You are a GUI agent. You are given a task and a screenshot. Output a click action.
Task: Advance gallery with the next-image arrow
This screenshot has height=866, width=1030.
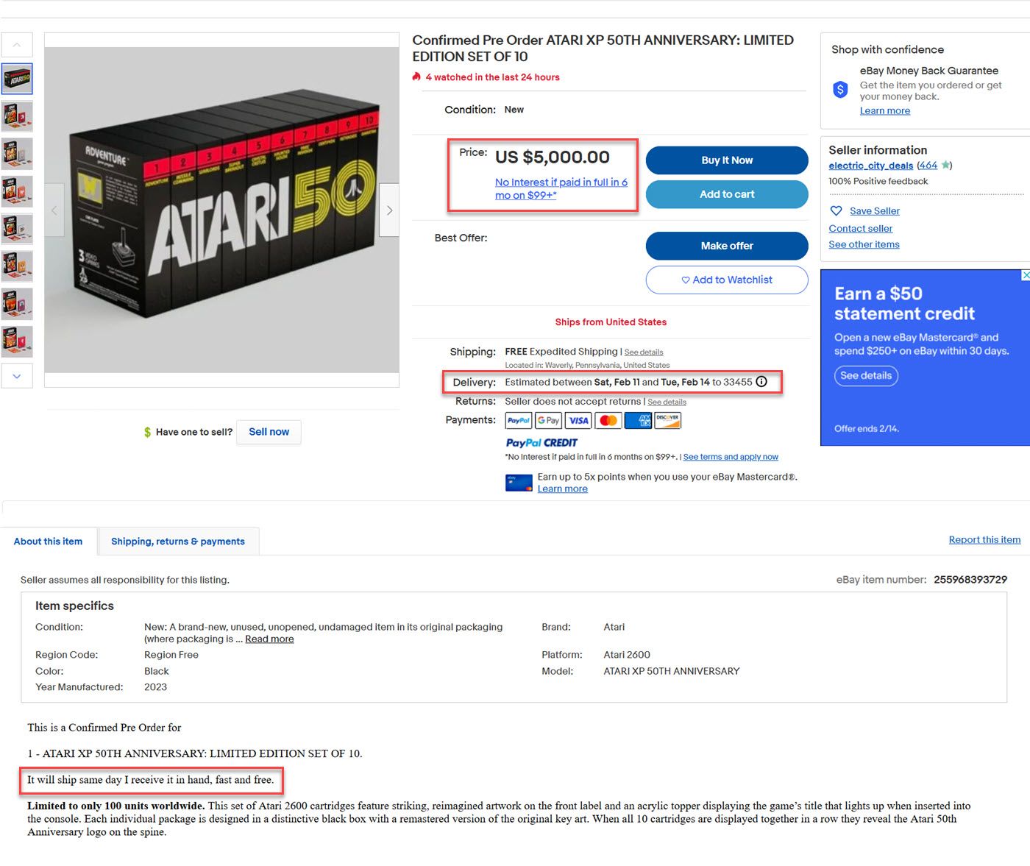tap(389, 210)
